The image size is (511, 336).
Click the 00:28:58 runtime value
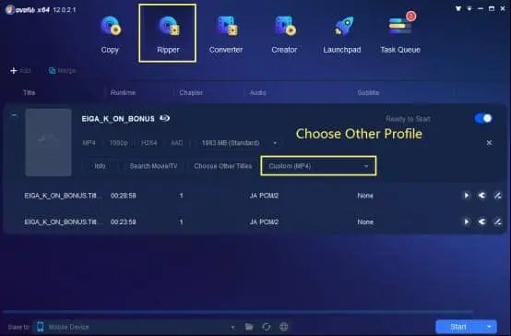[124, 196]
